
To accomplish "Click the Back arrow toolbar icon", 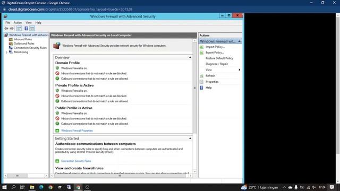I will (x=6, y=28).
